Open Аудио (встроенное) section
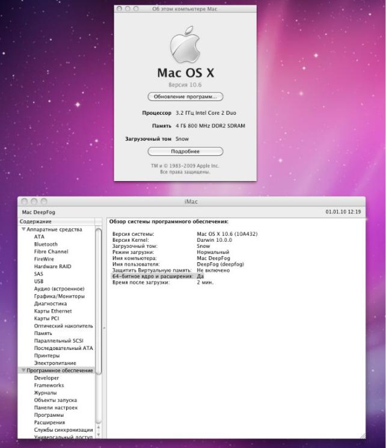 tap(59, 289)
